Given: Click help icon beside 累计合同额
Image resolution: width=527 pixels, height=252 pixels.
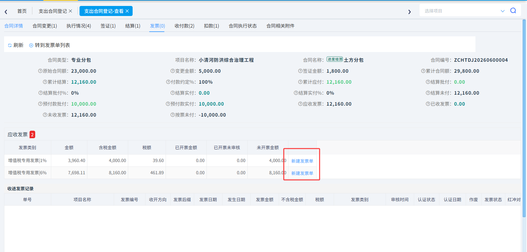Looking at the screenshot, I should pos(423,71).
